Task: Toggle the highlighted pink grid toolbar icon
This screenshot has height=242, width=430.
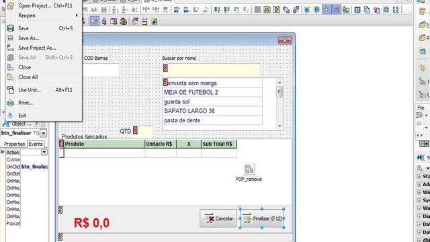Action: tap(337, 9)
